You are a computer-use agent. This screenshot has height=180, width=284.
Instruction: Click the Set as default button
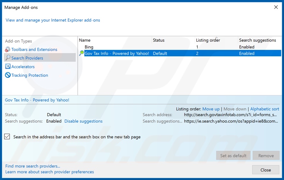coord(233,155)
